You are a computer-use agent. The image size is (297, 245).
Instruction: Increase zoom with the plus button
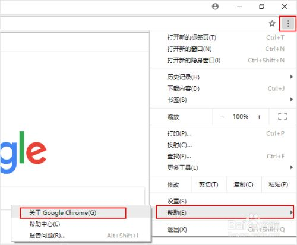pos(259,117)
